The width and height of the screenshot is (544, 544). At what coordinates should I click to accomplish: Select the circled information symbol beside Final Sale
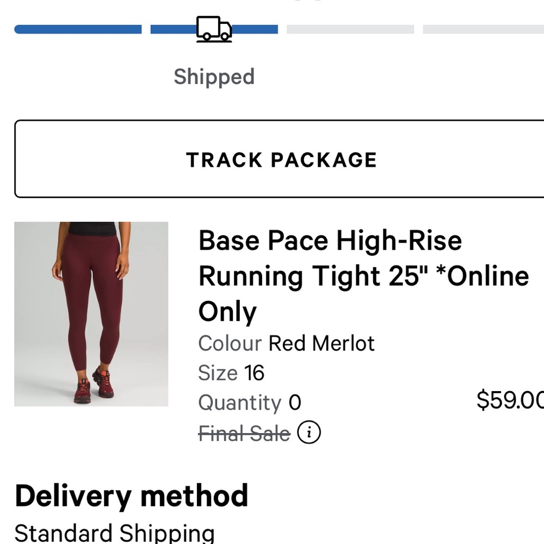(x=309, y=432)
